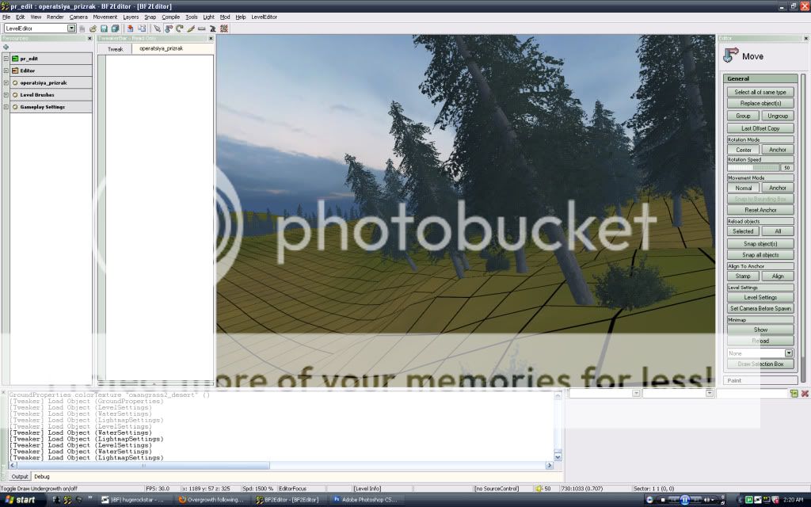This screenshot has width=811, height=507.
Task: Click the green plus icon in the Resources panel
Action: (x=6, y=47)
